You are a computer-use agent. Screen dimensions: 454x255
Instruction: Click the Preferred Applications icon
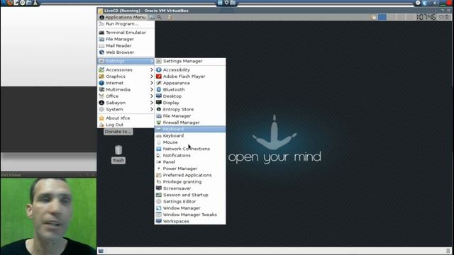click(159, 175)
